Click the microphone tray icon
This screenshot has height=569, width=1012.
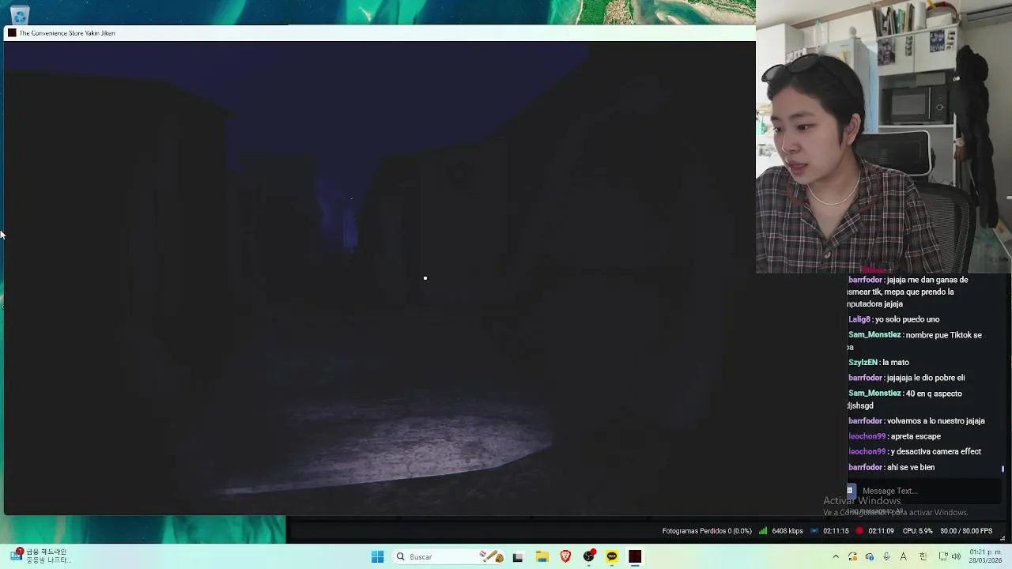886,557
